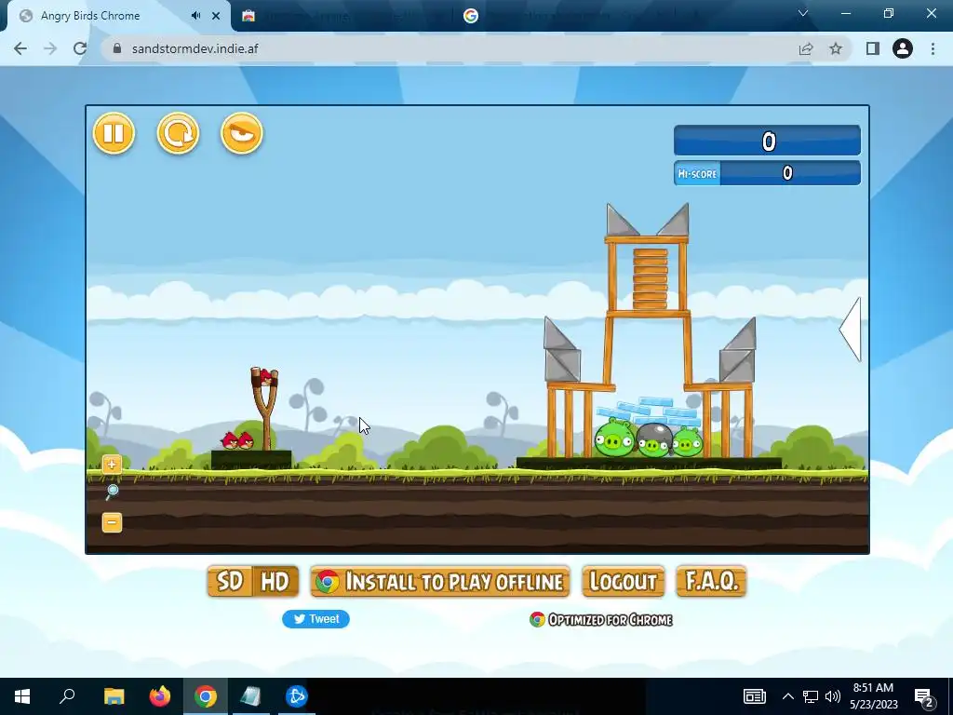Show hidden system tray icons
953x715 pixels.
[x=787, y=696]
